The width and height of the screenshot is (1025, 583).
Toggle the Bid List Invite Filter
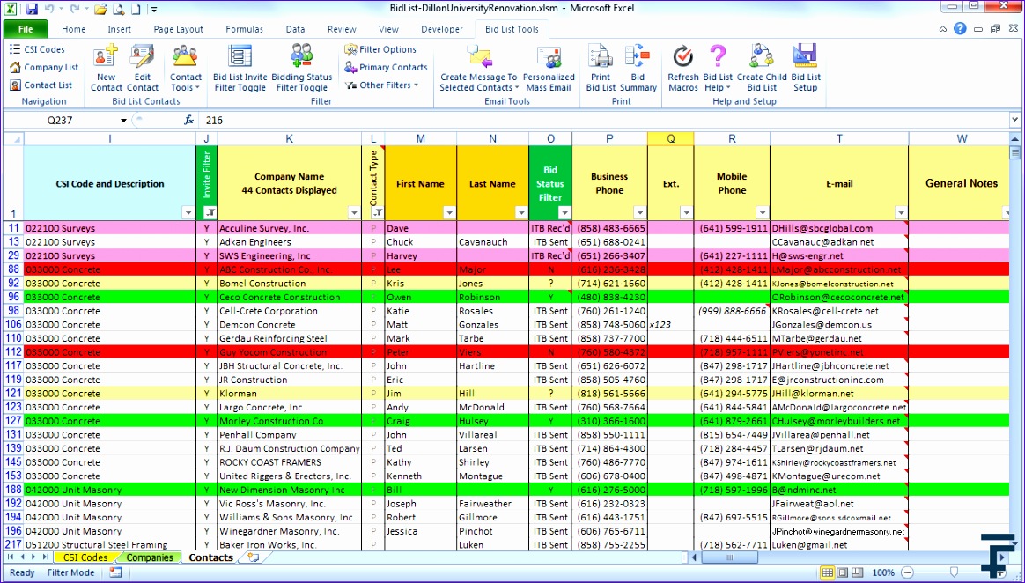pos(240,57)
